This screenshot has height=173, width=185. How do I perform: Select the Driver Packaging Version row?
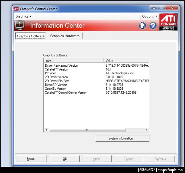[x=96, y=65]
